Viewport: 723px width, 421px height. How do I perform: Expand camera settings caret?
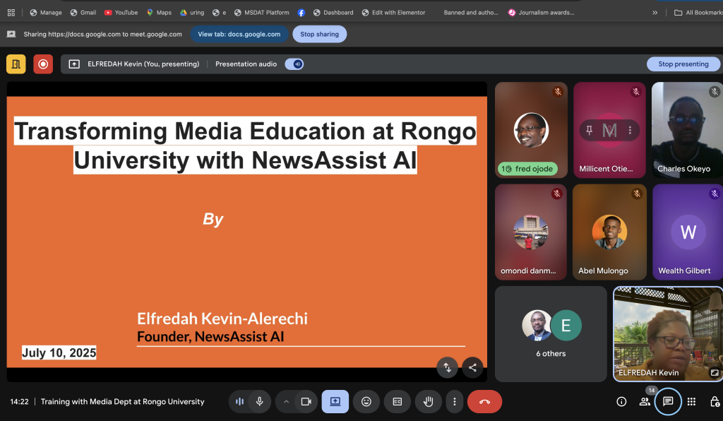point(286,402)
